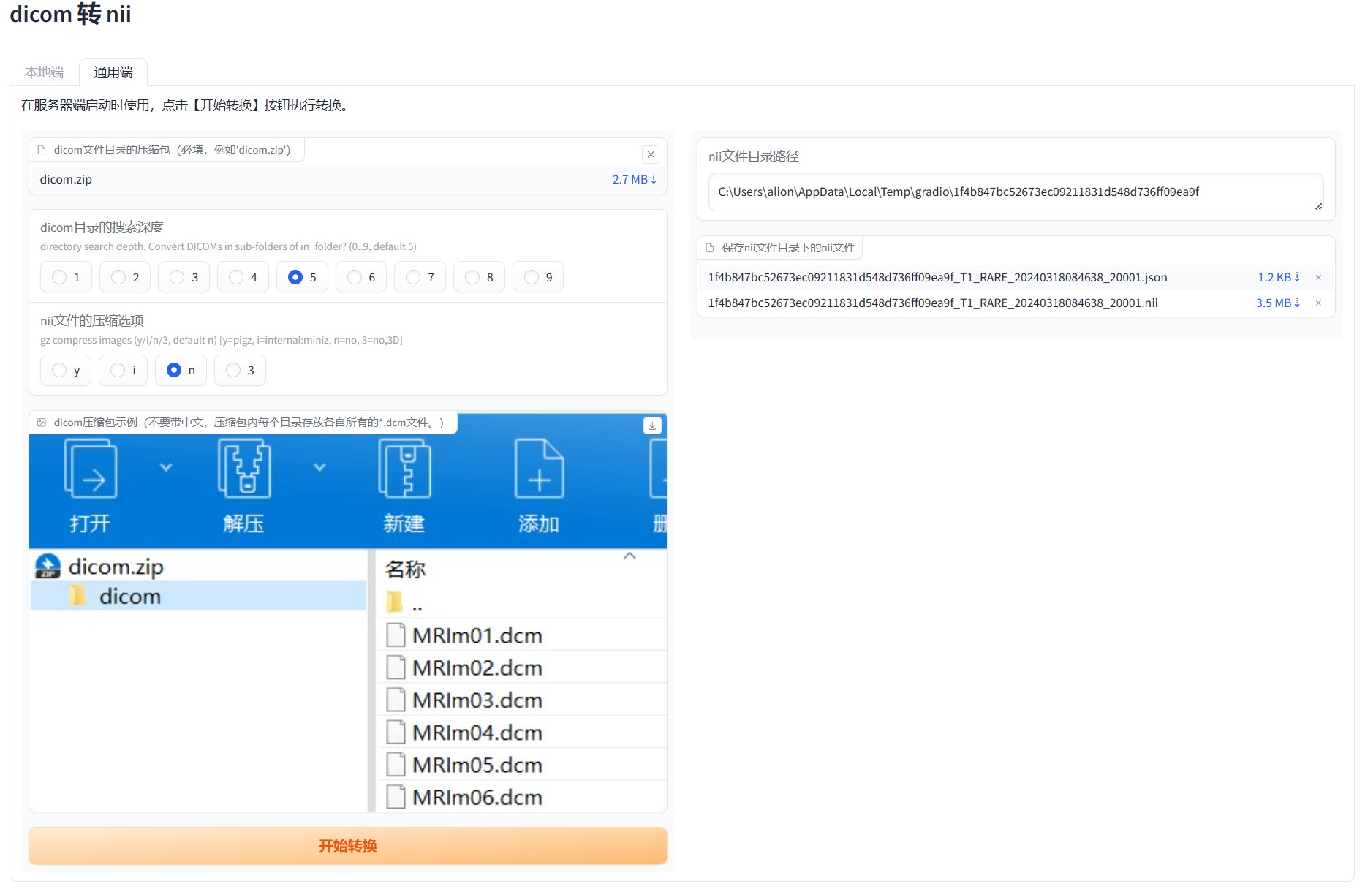Click the 解压 (extract) icon in the example image
Screen dimensions: 1365x889
tap(243, 469)
